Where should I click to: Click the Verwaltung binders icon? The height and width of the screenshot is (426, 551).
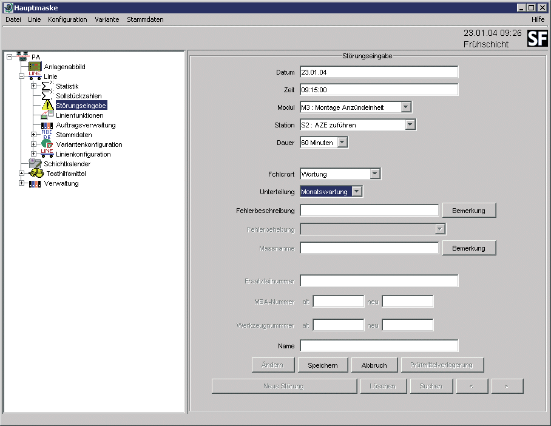point(35,183)
